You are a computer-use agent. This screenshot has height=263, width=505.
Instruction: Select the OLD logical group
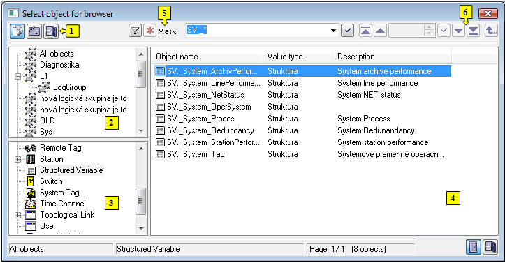[47, 121]
